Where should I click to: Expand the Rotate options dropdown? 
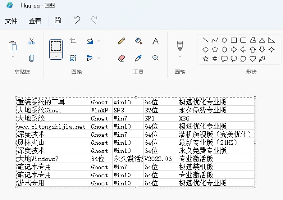tap(99, 41)
